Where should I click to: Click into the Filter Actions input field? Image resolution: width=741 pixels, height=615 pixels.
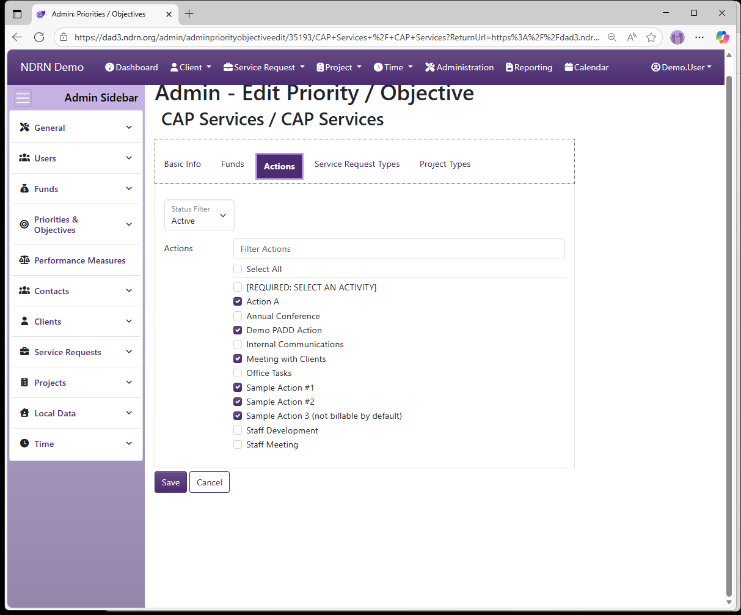[399, 249]
